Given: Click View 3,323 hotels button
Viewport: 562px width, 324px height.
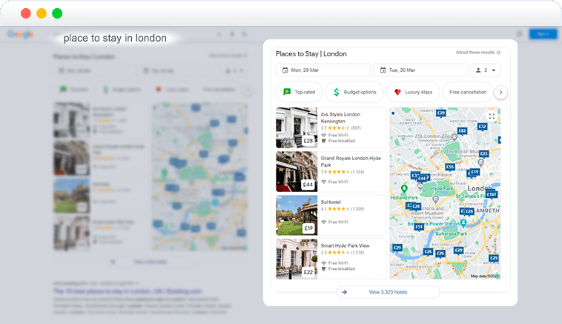Looking at the screenshot, I should pos(389,292).
